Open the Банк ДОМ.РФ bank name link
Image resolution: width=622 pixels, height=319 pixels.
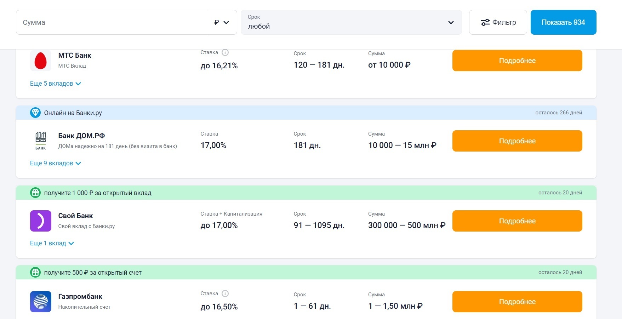pyautogui.click(x=81, y=136)
